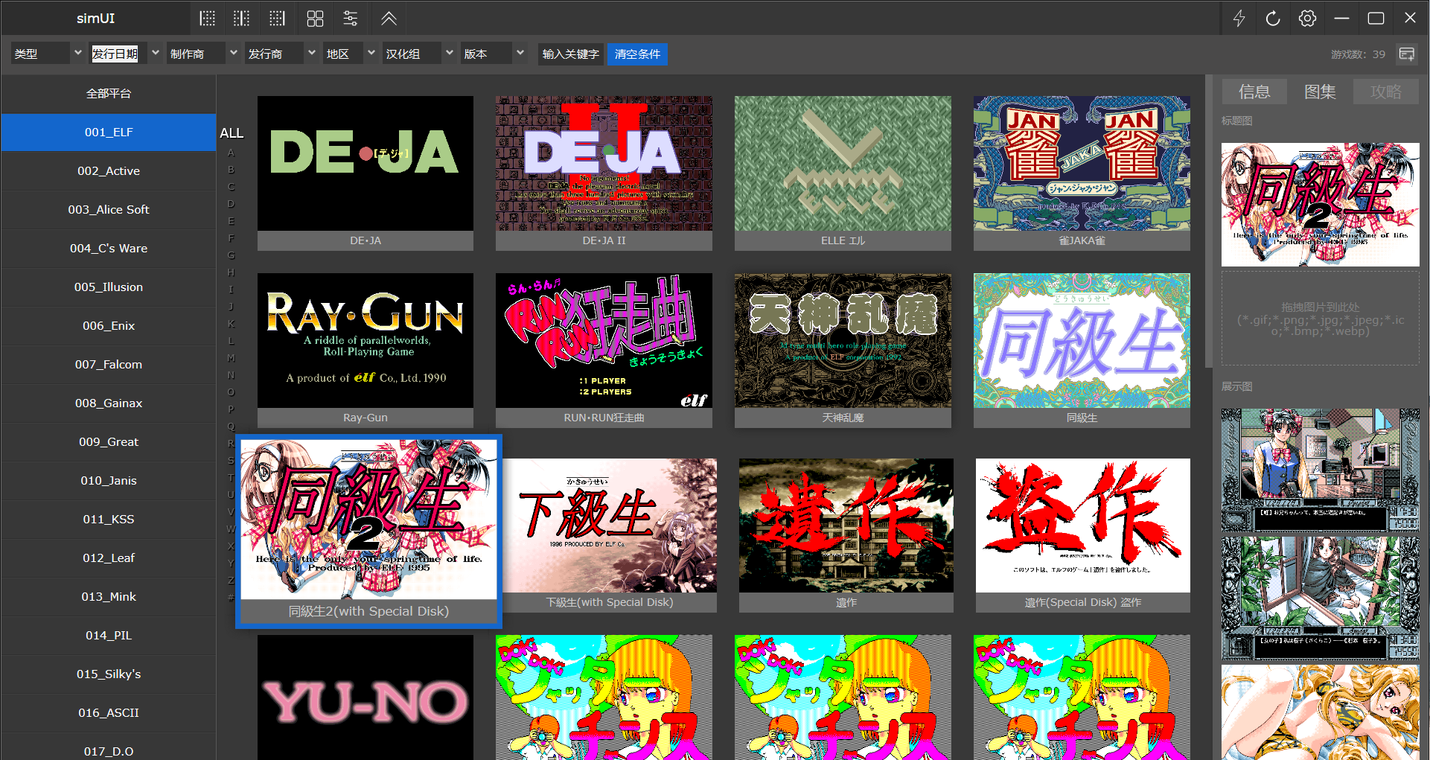The image size is (1430, 760).
Task: Open the 类型 dropdown
Action: 48,54
